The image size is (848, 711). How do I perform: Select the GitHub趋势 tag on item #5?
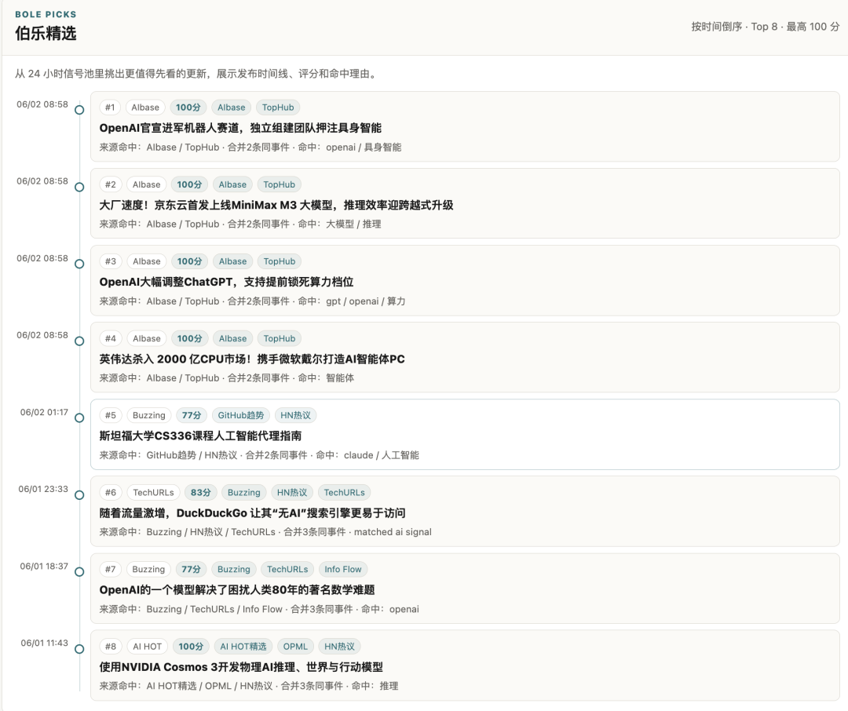point(241,415)
